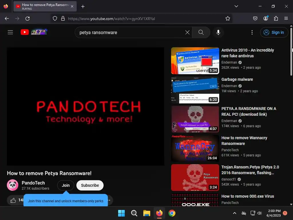Subscribe to PandoTech

(90, 185)
